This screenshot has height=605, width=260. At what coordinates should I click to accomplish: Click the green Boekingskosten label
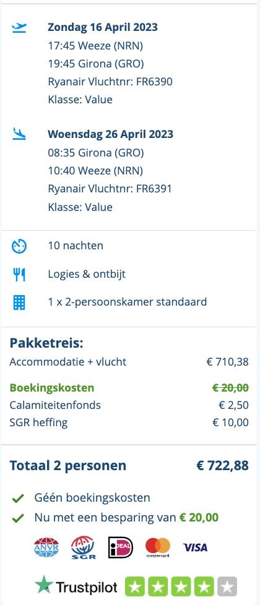click(52, 388)
